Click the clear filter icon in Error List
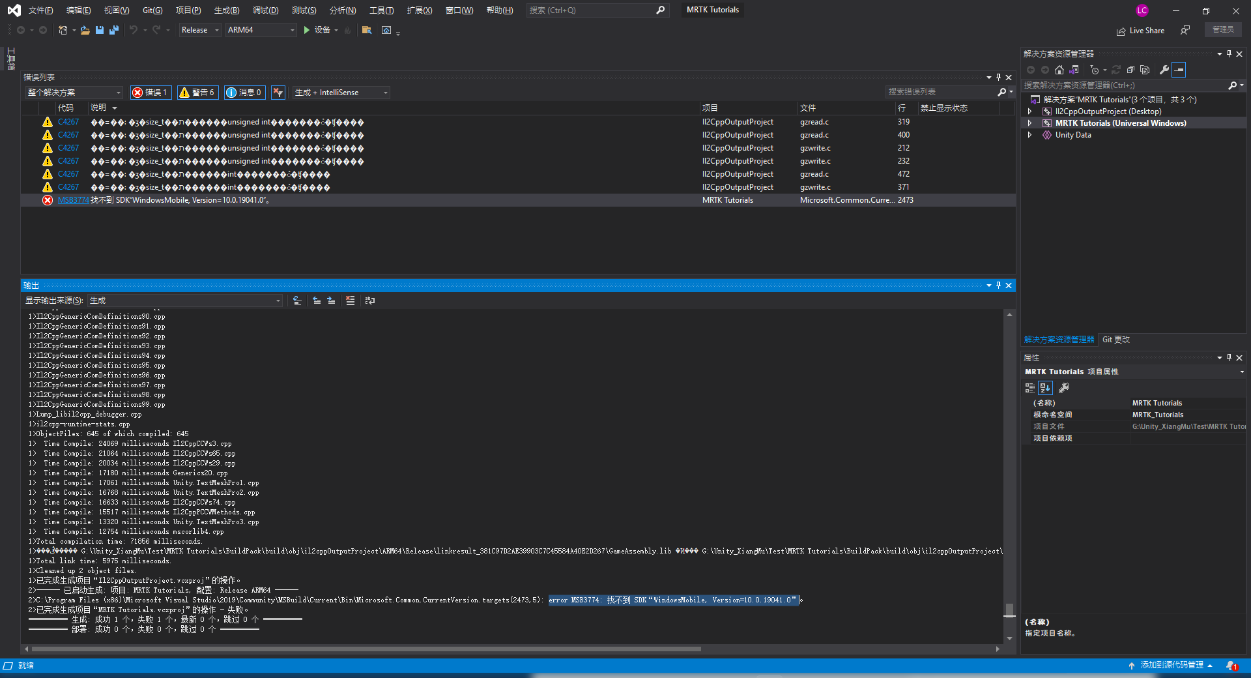Screen dimensions: 1251x678 (x=278, y=93)
